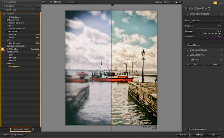Select the Original Image history state
This screenshot has width=224, height=138.
15,17
